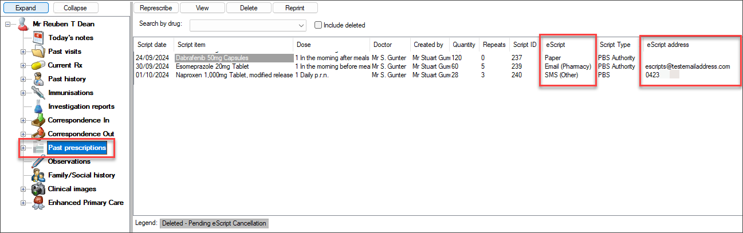This screenshot has height=233, width=743.
Task: Click the 24/09/2024 script date cell
Action: (151, 58)
